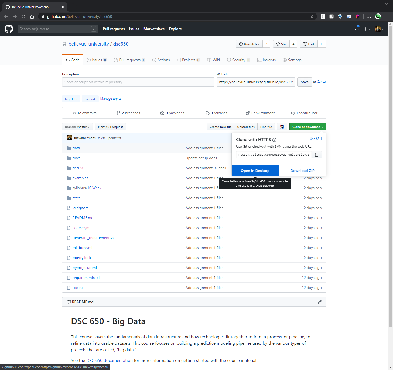Image resolution: width=393 pixels, height=370 pixels.
Task: Collapse the Clone or download dropdown
Action: pyautogui.click(x=308, y=127)
